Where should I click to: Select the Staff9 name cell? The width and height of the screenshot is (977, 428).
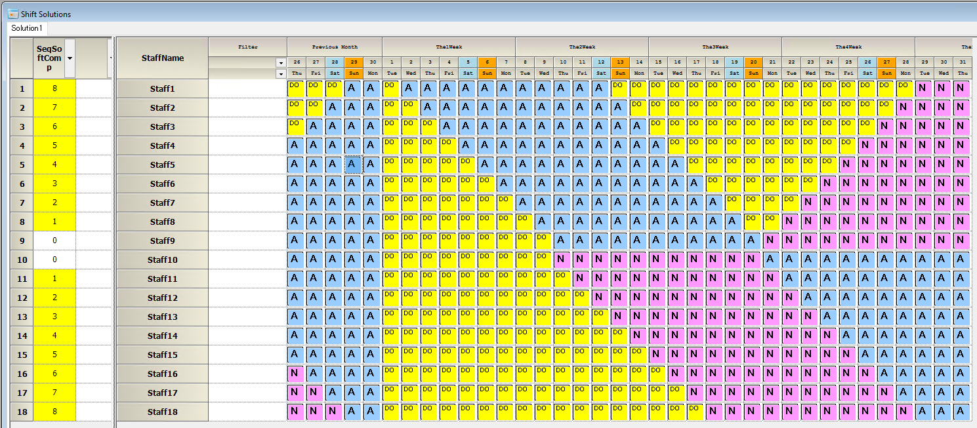click(162, 241)
